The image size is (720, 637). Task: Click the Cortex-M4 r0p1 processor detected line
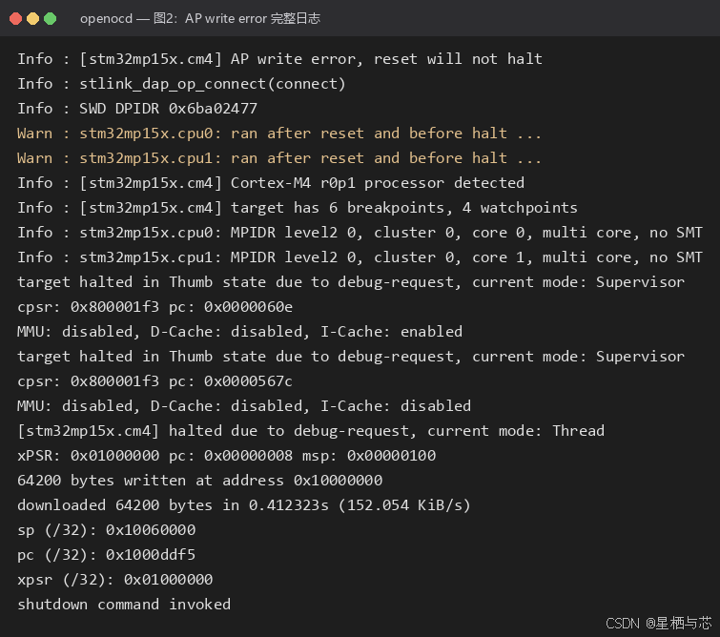[x=271, y=183]
